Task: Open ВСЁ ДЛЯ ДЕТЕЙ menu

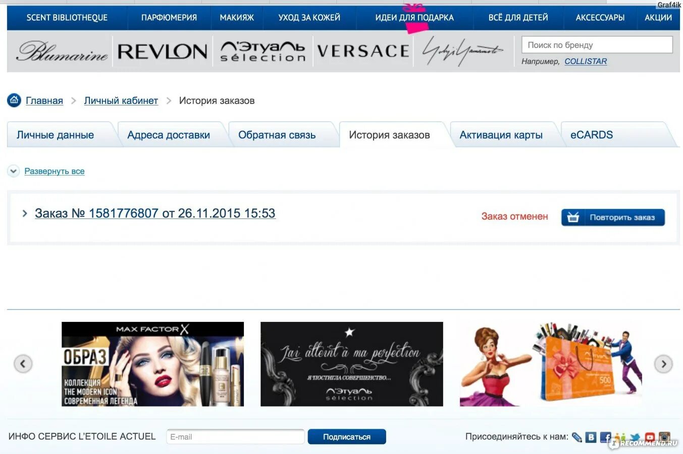Action: (518, 18)
